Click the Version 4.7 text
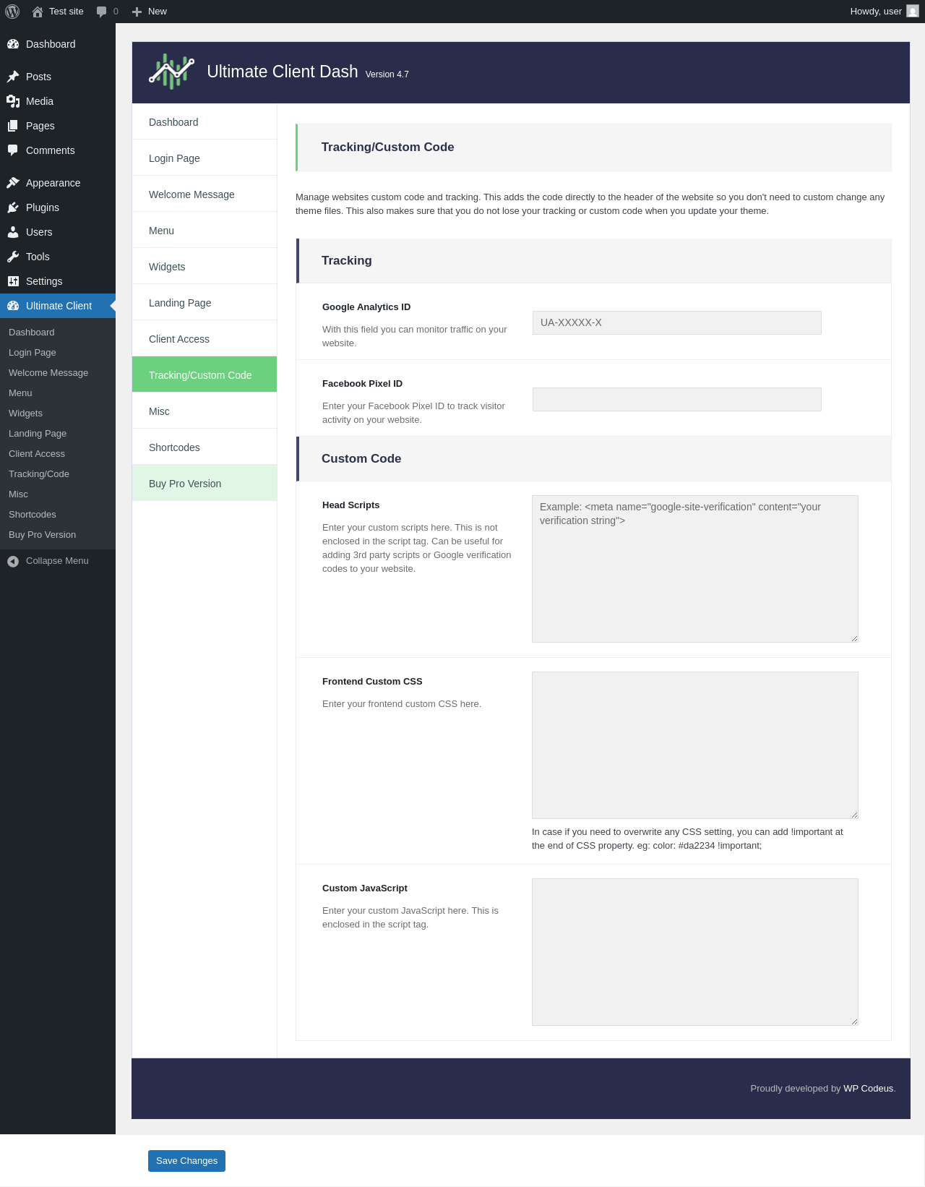Image resolution: width=925 pixels, height=1187 pixels. tap(387, 74)
